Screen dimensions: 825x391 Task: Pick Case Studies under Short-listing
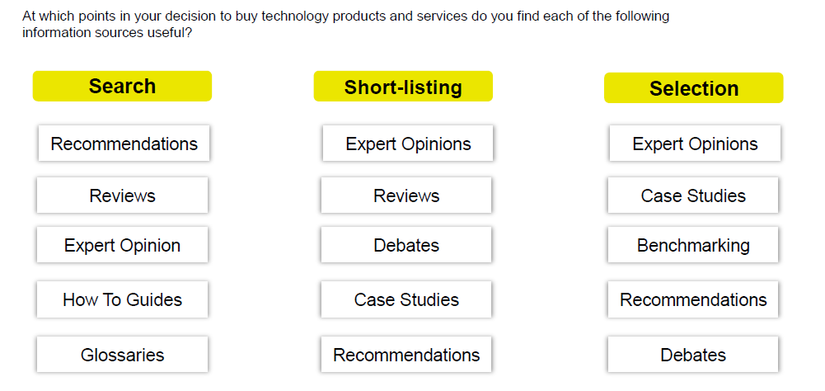406,299
